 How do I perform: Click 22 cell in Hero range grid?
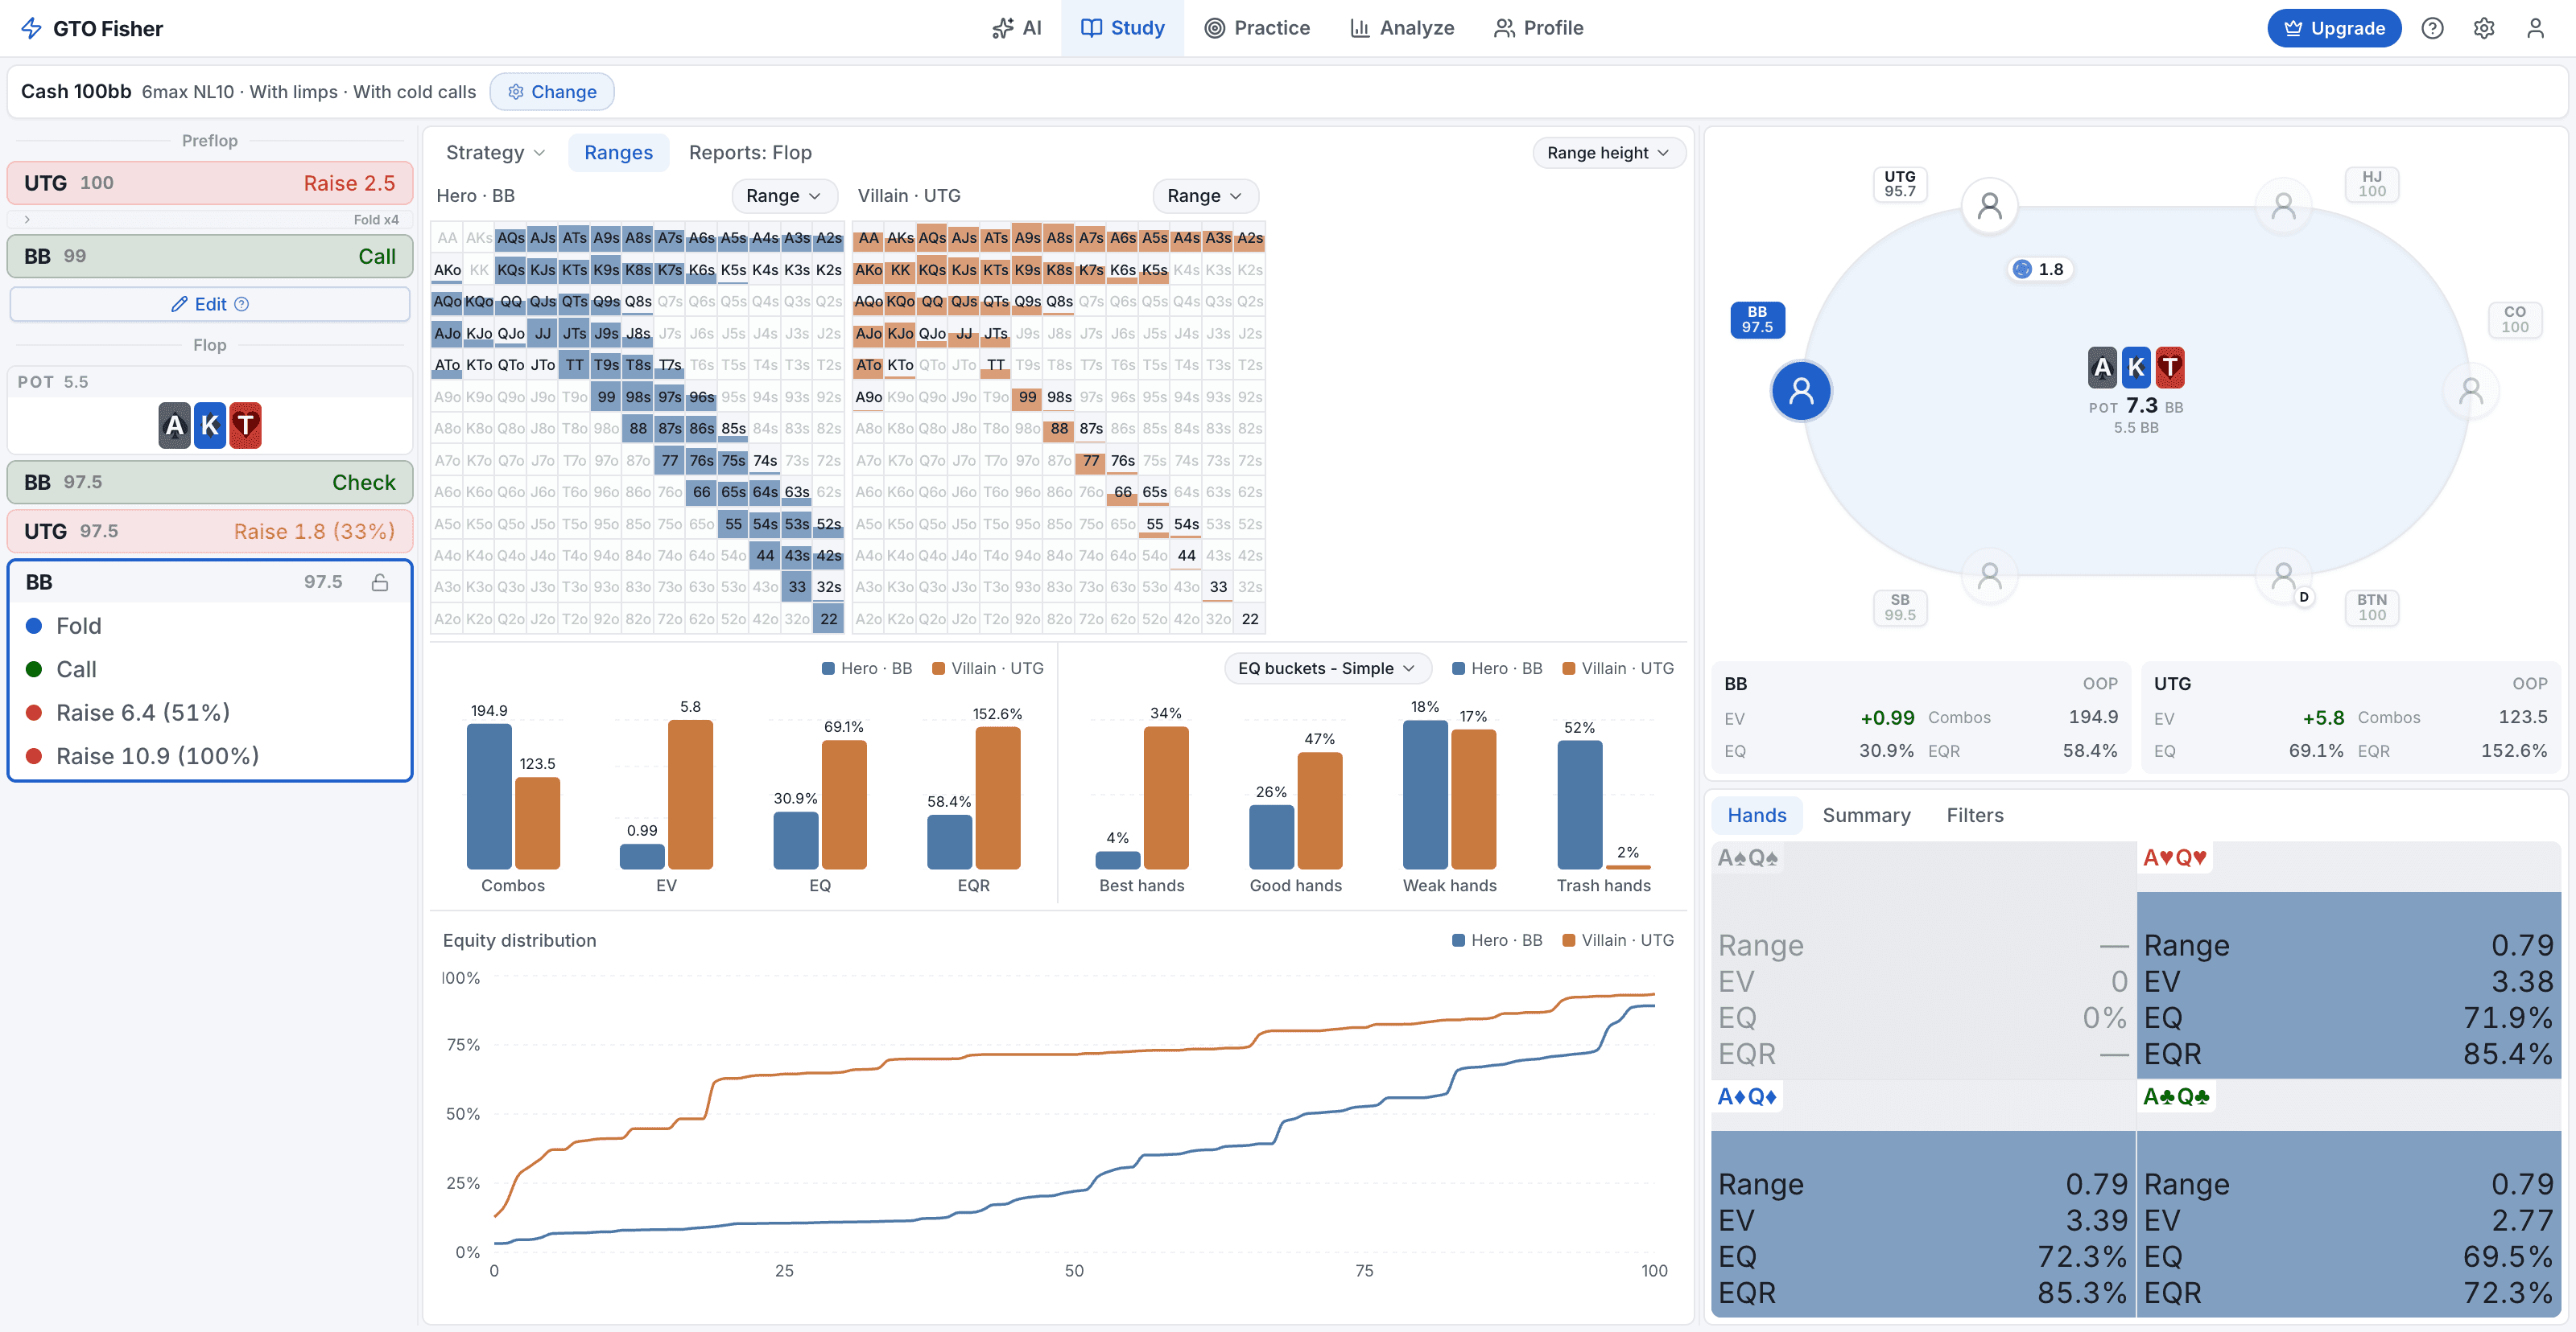[829, 619]
